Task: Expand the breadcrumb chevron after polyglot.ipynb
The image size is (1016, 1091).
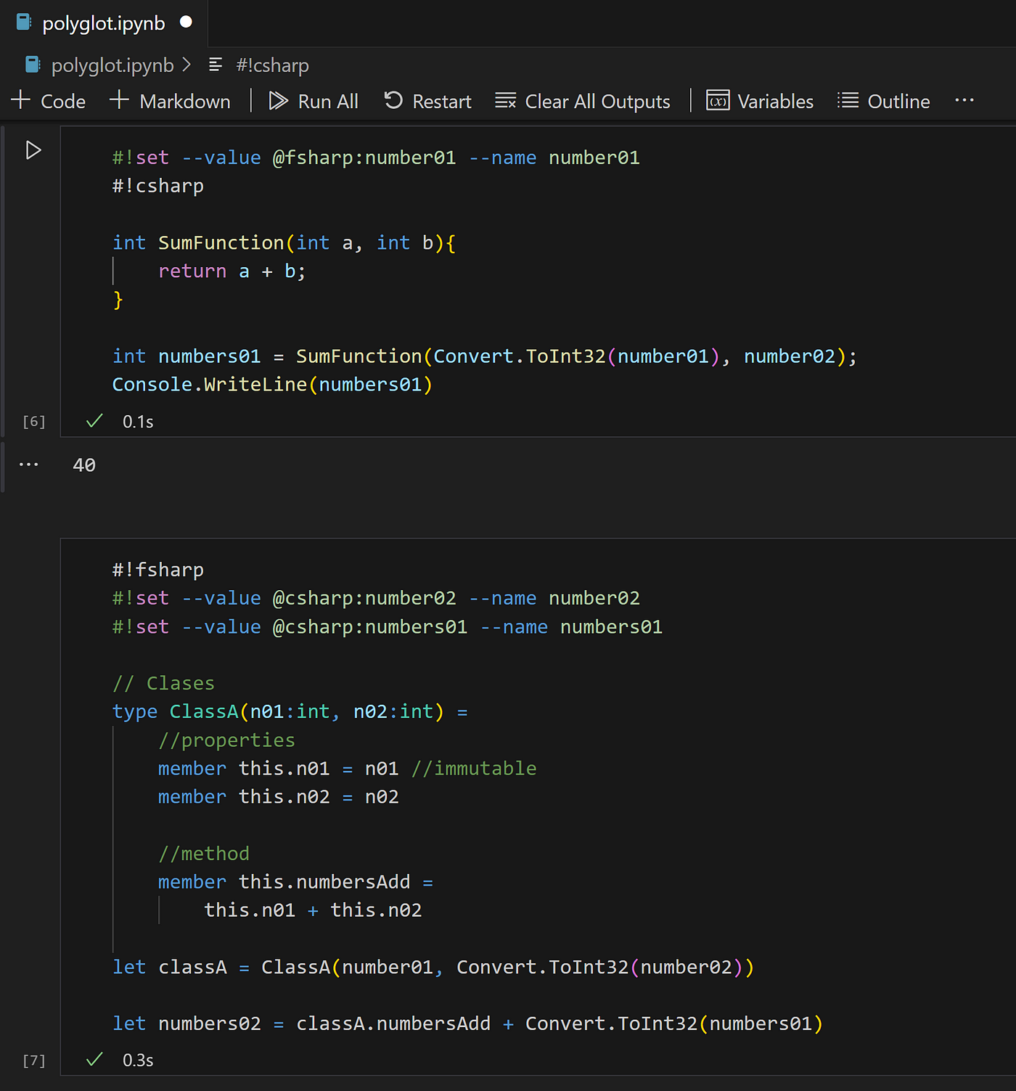Action: (187, 65)
